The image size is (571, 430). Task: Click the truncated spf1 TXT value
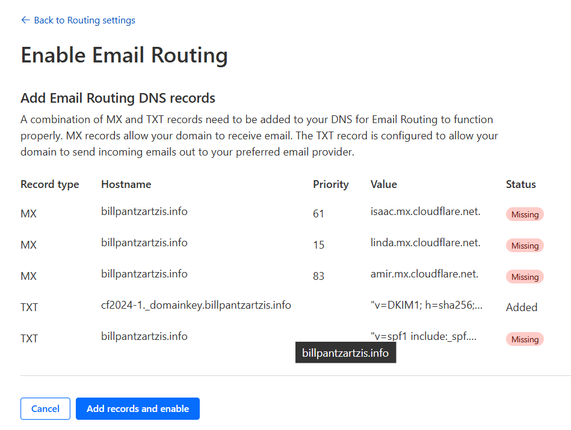[424, 336]
